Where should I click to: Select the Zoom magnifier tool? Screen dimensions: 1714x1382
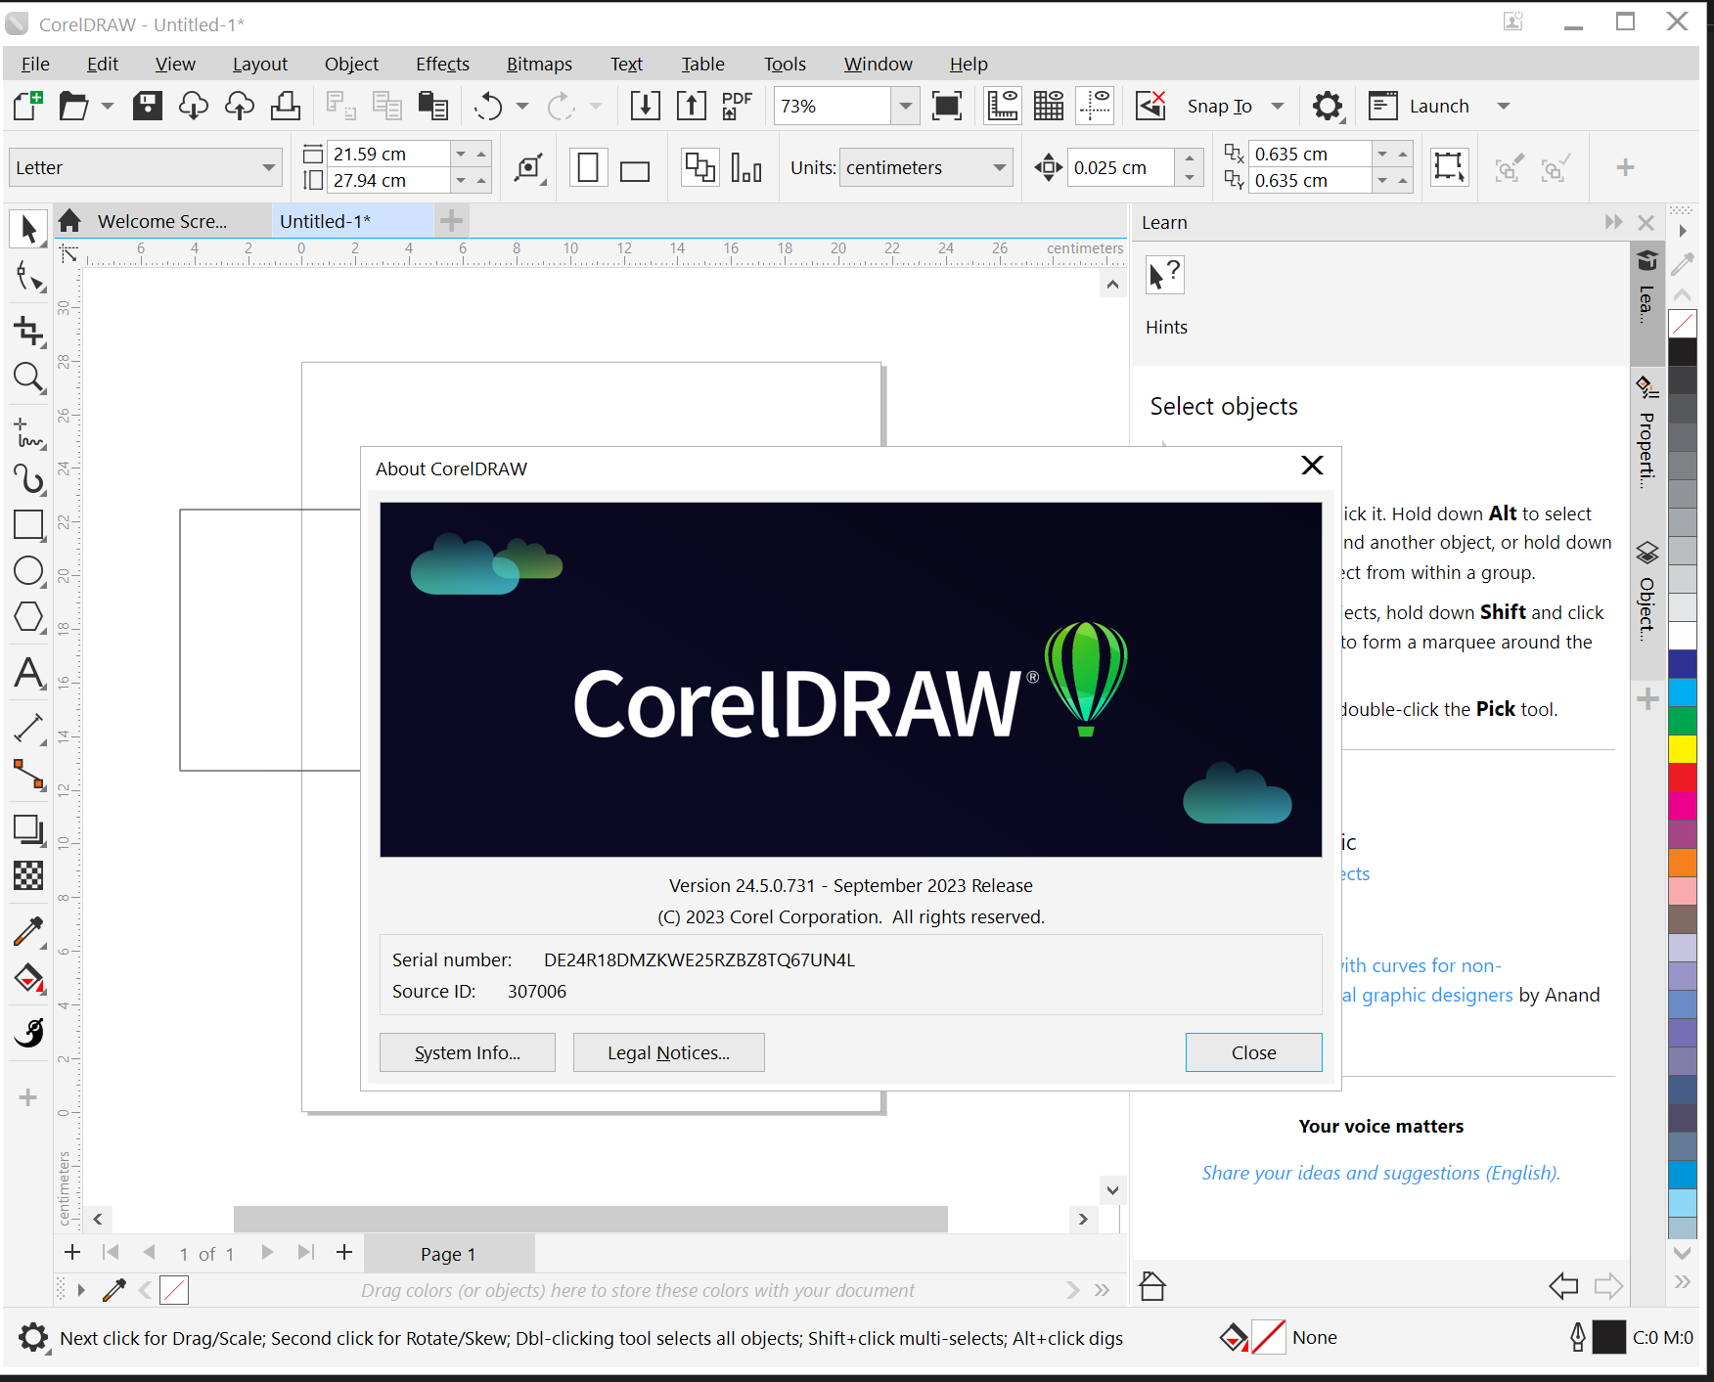point(28,378)
